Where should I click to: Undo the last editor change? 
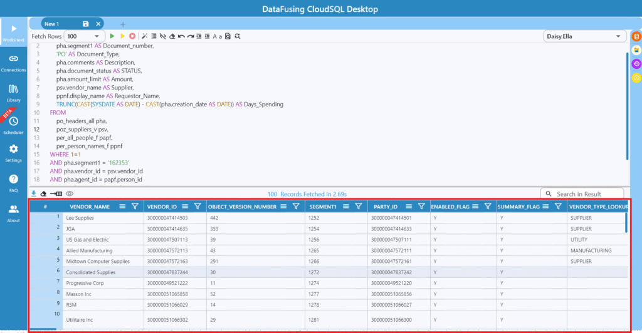click(x=181, y=36)
